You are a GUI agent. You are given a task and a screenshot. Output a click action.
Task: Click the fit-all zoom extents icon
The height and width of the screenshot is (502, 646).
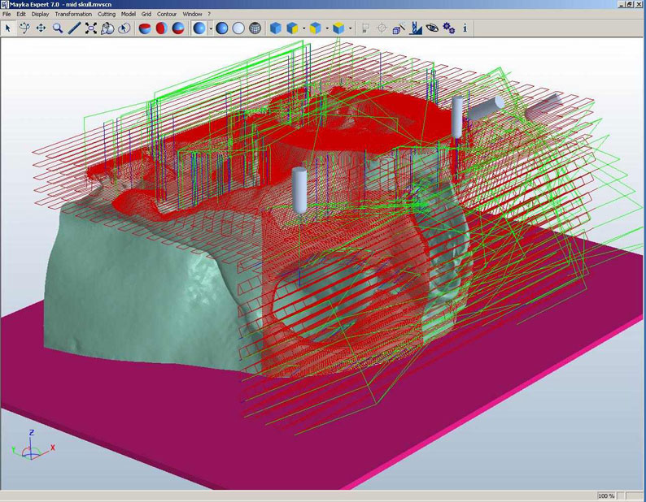pos(90,28)
